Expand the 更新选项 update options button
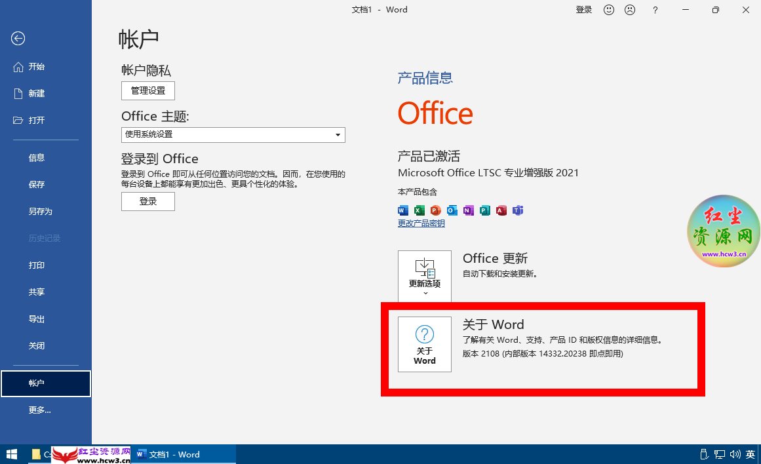The image size is (761, 464). [x=425, y=276]
